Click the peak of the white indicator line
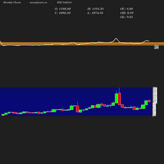The width and height of the screenshot is (164, 164). coord(116,38)
